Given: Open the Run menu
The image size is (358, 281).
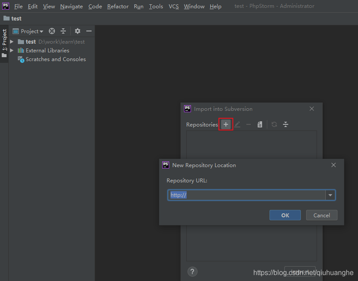Looking at the screenshot, I should click(x=139, y=7).
